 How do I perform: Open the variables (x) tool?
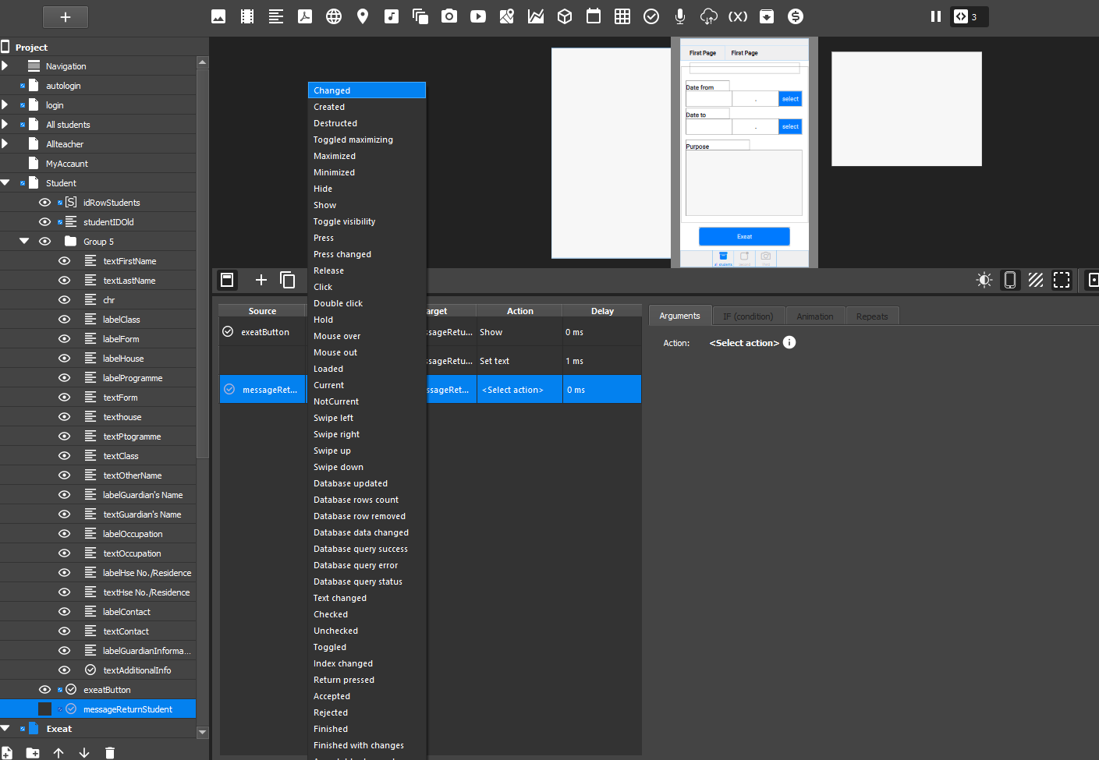(x=738, y=16)
